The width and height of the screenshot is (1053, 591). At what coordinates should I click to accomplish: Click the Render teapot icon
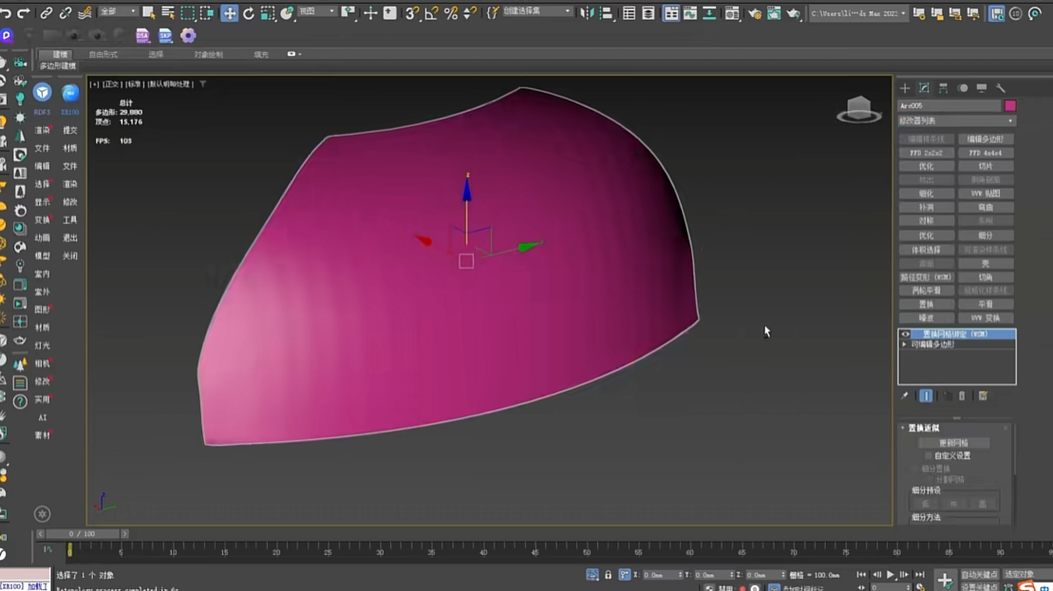tap(793, 13)
